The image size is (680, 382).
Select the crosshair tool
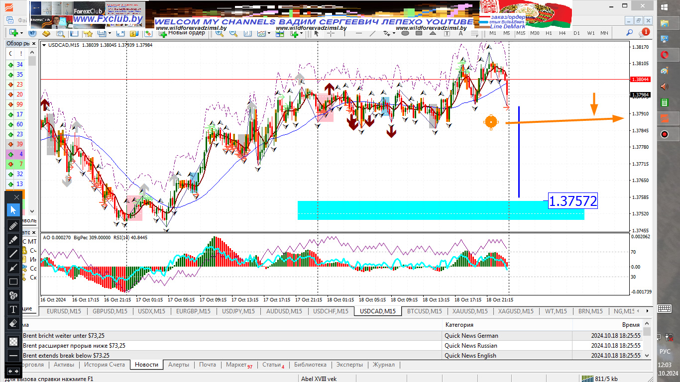click(x=331, y=33)
